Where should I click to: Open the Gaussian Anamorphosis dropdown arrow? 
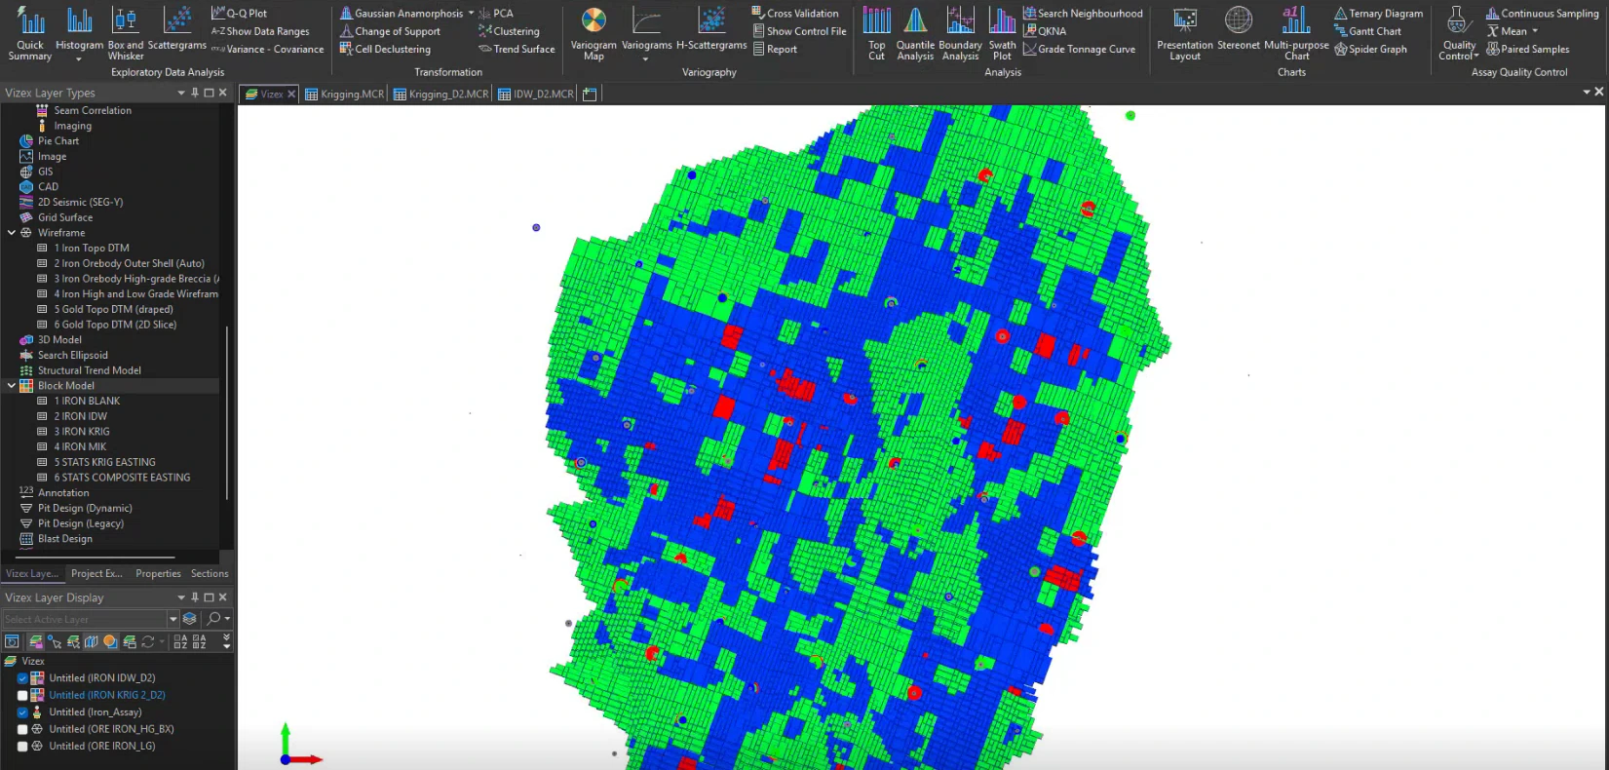coord(471,14)
